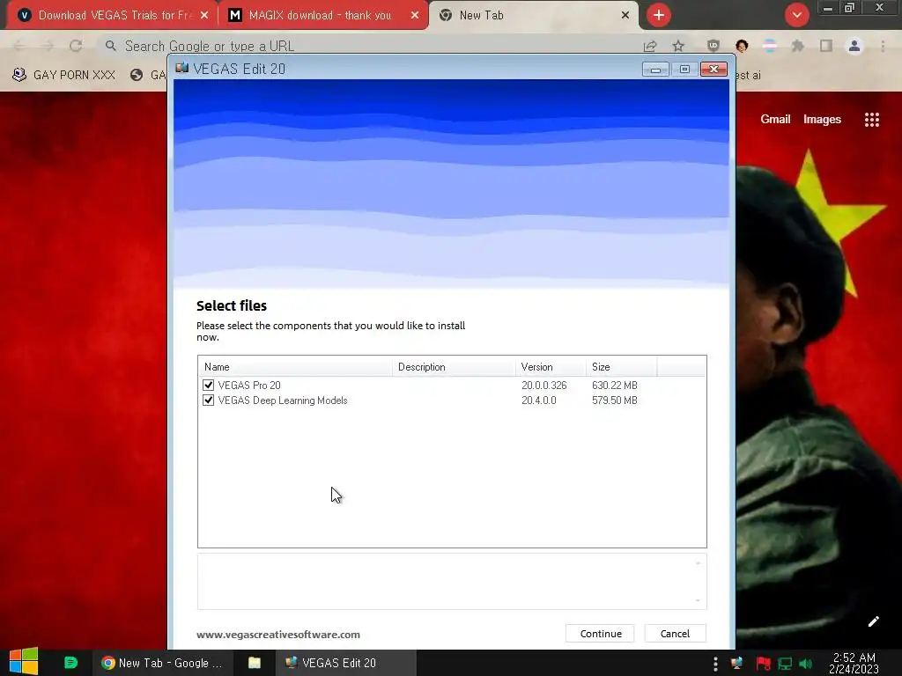902x676 pixels.
Task: Click the browser back arrow
Action: [19, 46]
